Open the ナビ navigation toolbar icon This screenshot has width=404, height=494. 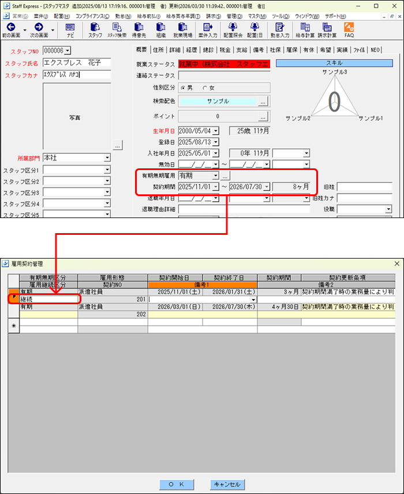coord(70,27)
